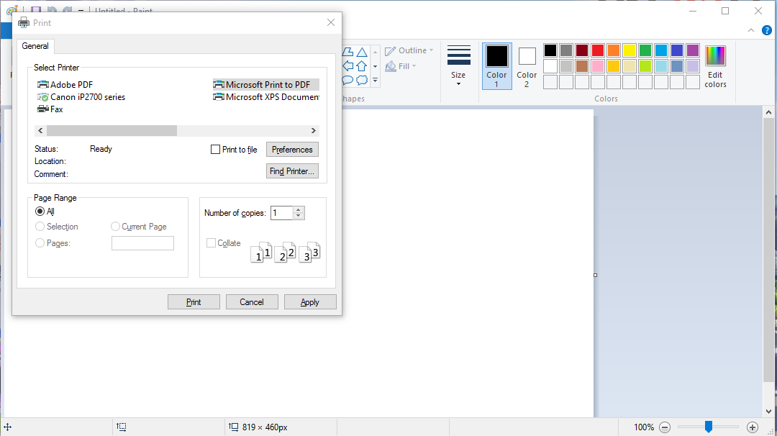The image size is (777, 436).
Task: Click the Apply button
Action: point(310,301)
